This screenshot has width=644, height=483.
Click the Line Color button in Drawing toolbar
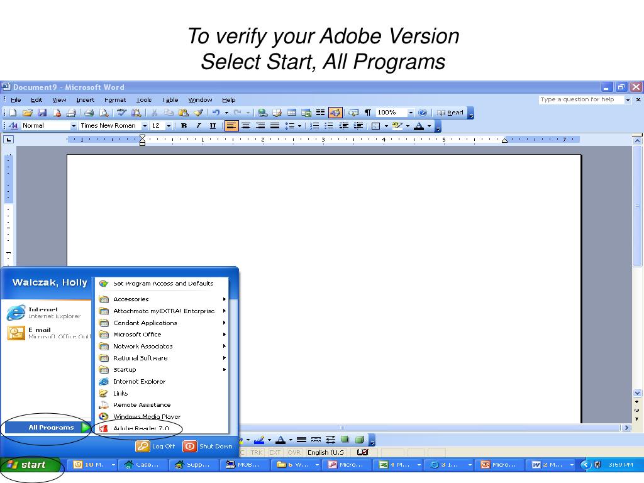pos(258,440)
